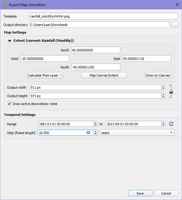This screenshot has height=200, width=182.
Task: Click the South extent field
Action: [96, 67]
